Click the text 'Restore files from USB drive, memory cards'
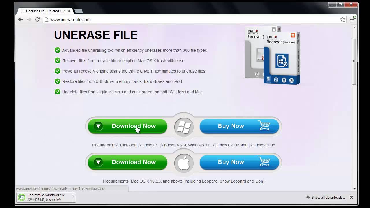The height and width of the screenshot is (208, 370). pyautogui.click(x=103, y=81)
